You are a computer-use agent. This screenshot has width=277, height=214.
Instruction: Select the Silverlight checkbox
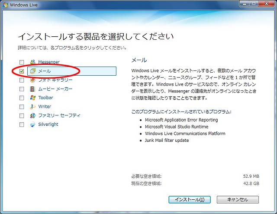[22, 125]
